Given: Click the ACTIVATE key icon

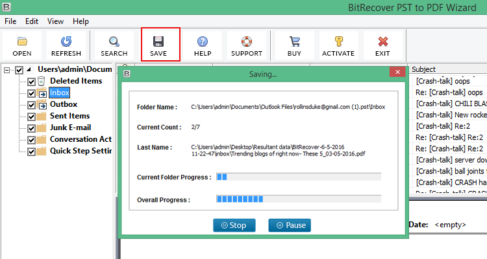Looking at the screenshot, I should pyautogui.click(x=338, y=41).
